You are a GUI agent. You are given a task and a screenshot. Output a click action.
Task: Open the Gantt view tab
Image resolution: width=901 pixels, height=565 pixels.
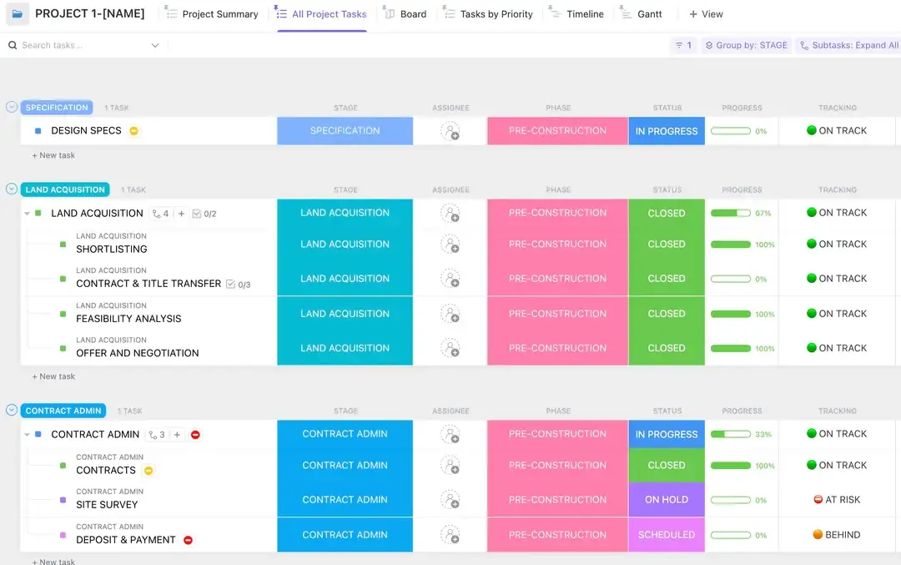click(x=642, y=14)
